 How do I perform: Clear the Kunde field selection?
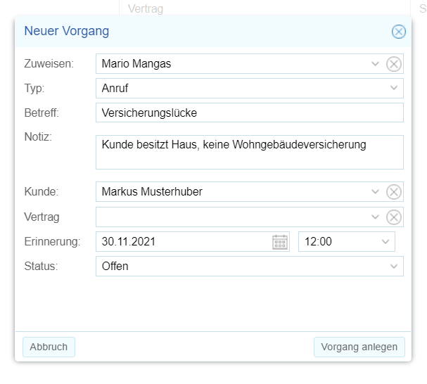[394, 192]
